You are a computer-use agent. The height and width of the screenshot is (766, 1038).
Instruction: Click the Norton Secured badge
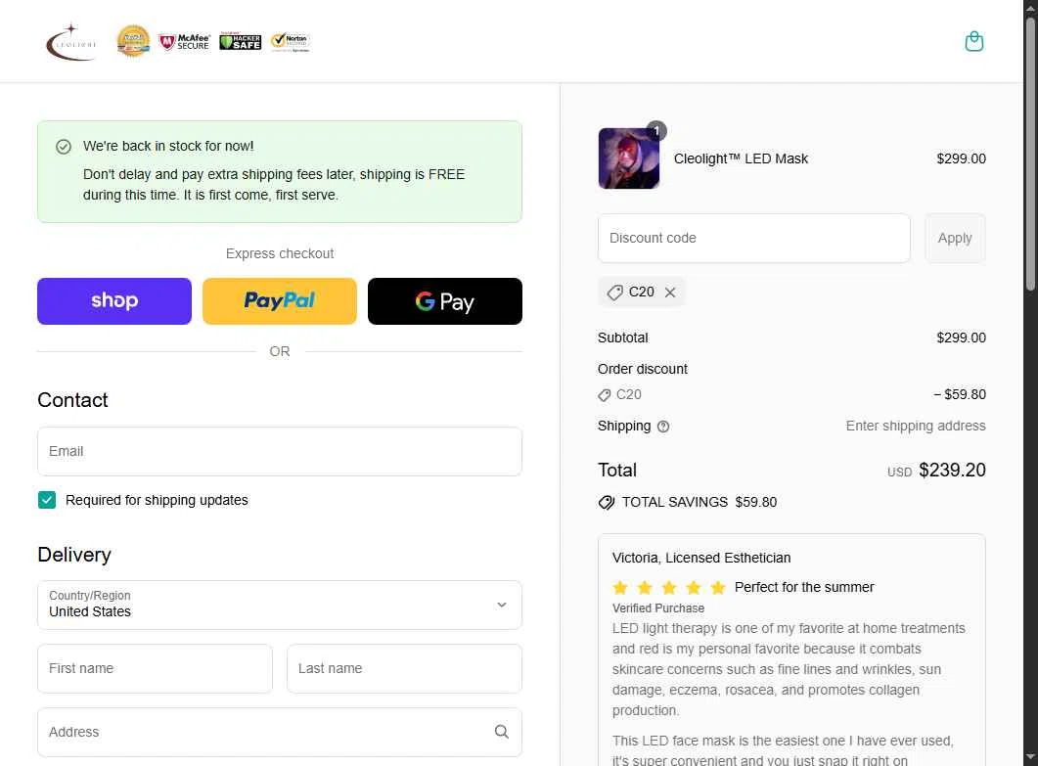(290, 42)
